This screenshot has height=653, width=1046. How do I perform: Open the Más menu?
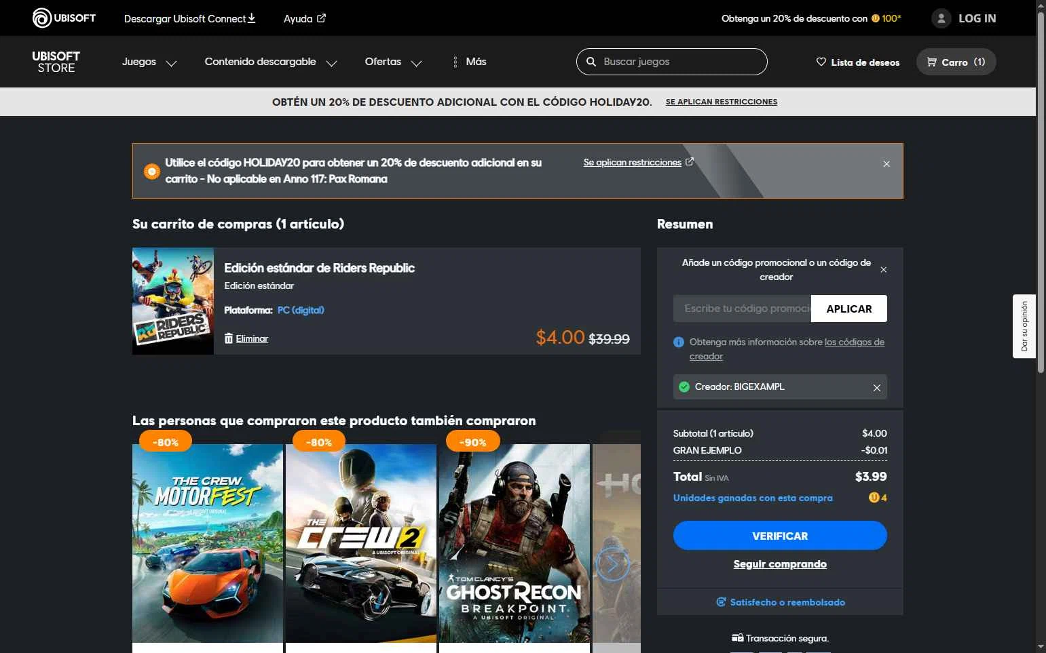tap(470, 62)
